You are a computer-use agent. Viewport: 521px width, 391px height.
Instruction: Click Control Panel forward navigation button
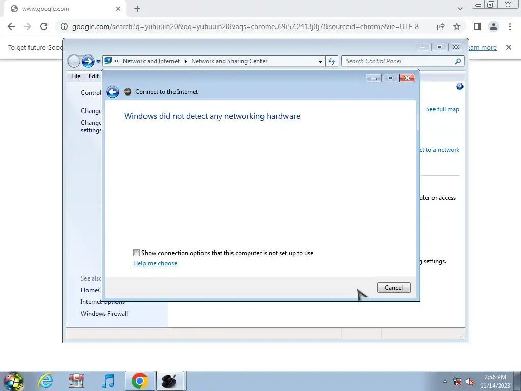pyautogui.click(x=88, y=61)
